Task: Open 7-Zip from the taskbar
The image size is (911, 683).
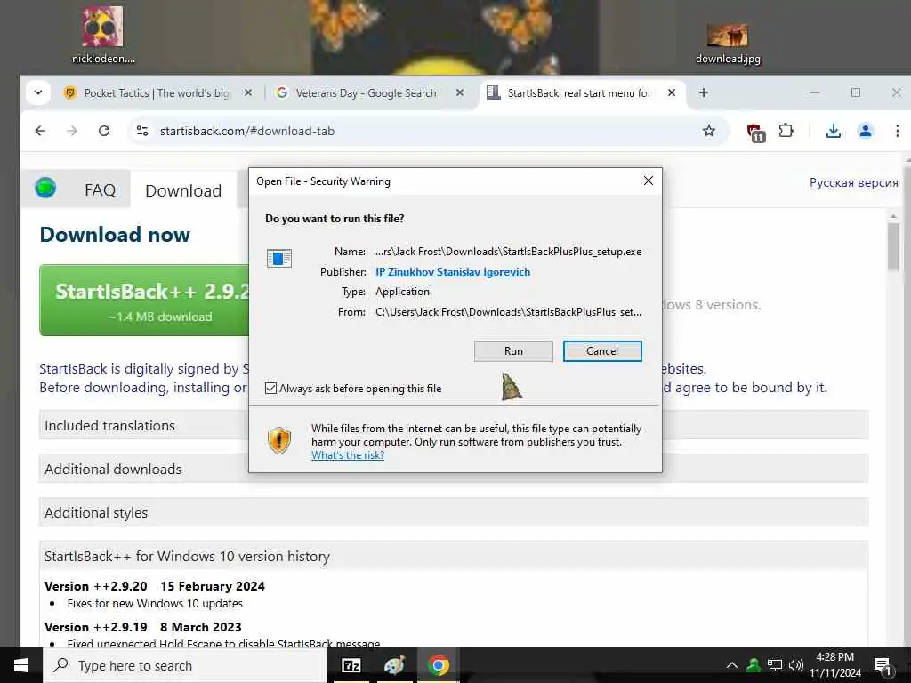Action: click(x=351, y=665)
